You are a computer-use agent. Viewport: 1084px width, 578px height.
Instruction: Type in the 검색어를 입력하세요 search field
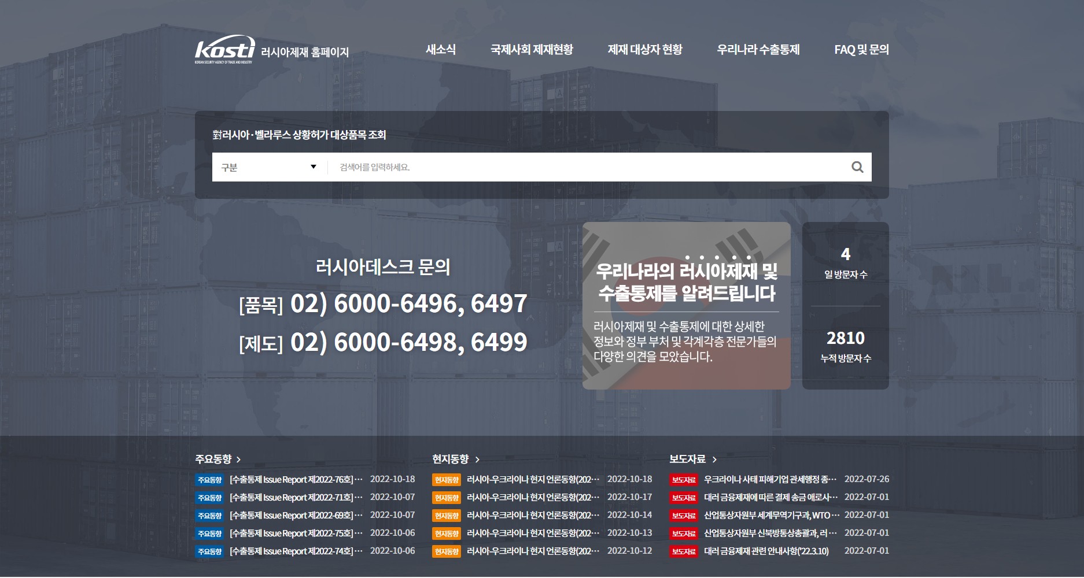(x=584, y=167)
